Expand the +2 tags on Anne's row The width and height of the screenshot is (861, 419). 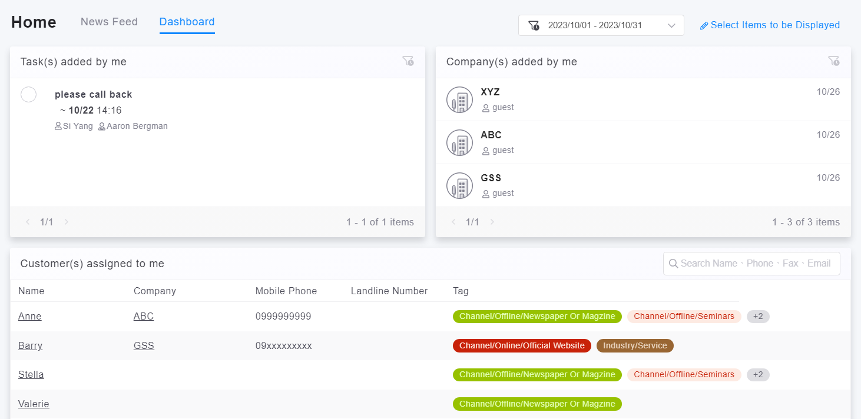[758, 317]
